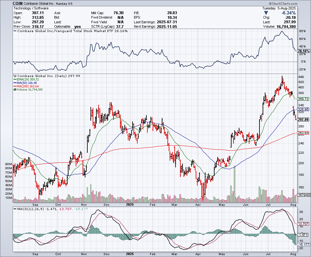Viewport: 311px width, 257px height.
Task: Click the date 'Tuesday 5-Aug-2025'
Action: click(279, 8)
